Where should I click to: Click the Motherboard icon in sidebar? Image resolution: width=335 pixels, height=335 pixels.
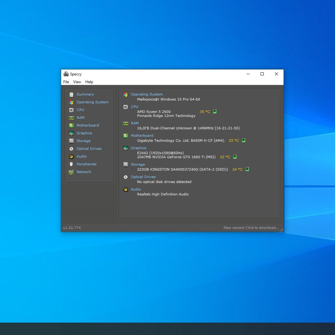71,125
